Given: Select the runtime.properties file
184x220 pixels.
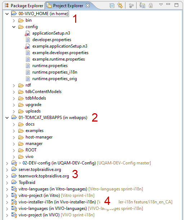Looking at the screenshot, I should pos(50,66).
